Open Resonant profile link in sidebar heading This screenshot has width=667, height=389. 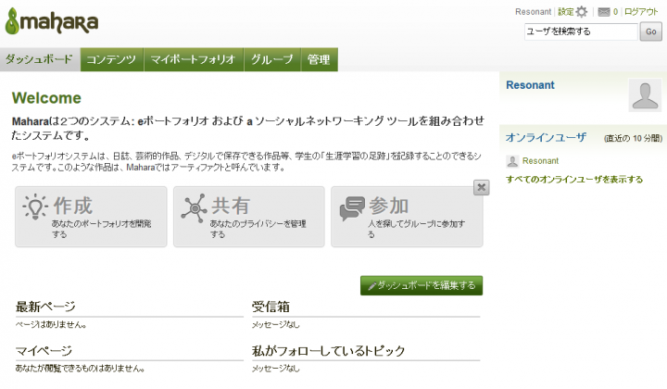pos(530,85)
